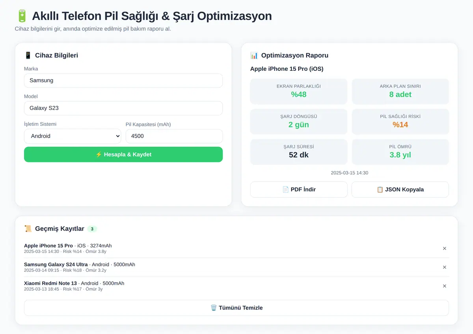The image size is (473, 334).
Task: Remove the Apple iPhone 15 Pro record
Action: click(x=444, y=249)
